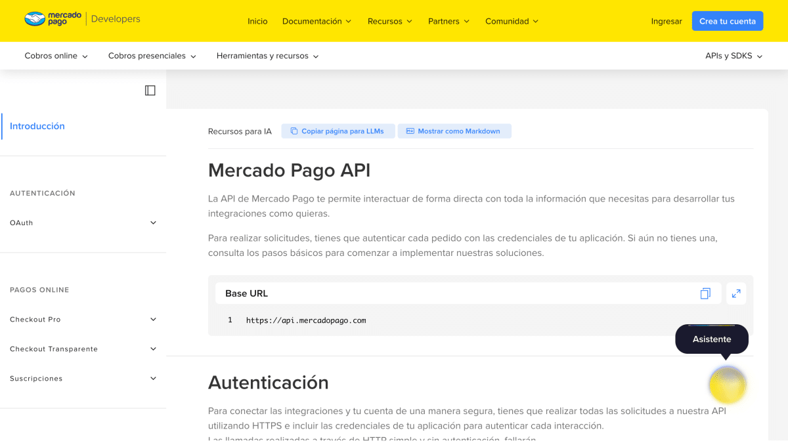Click the Recursos para IA label
788x443 pixels.
[x=240, y=131]
